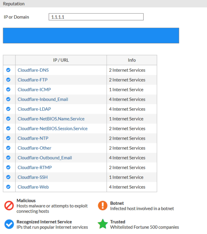Image resolution: width=207 pixels, height=234 pixels.
Task: Click the checkmark icon beside Cloudflare-DNS
Action: pos(8,70)
